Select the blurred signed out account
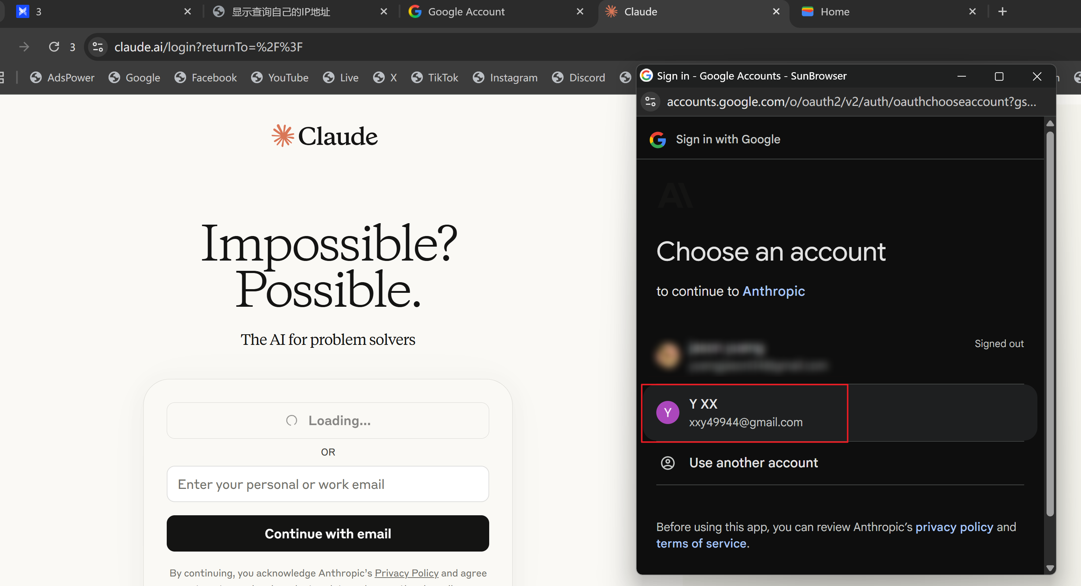Viewport: 1081px width, 586px height. click(x=840, y=356)
